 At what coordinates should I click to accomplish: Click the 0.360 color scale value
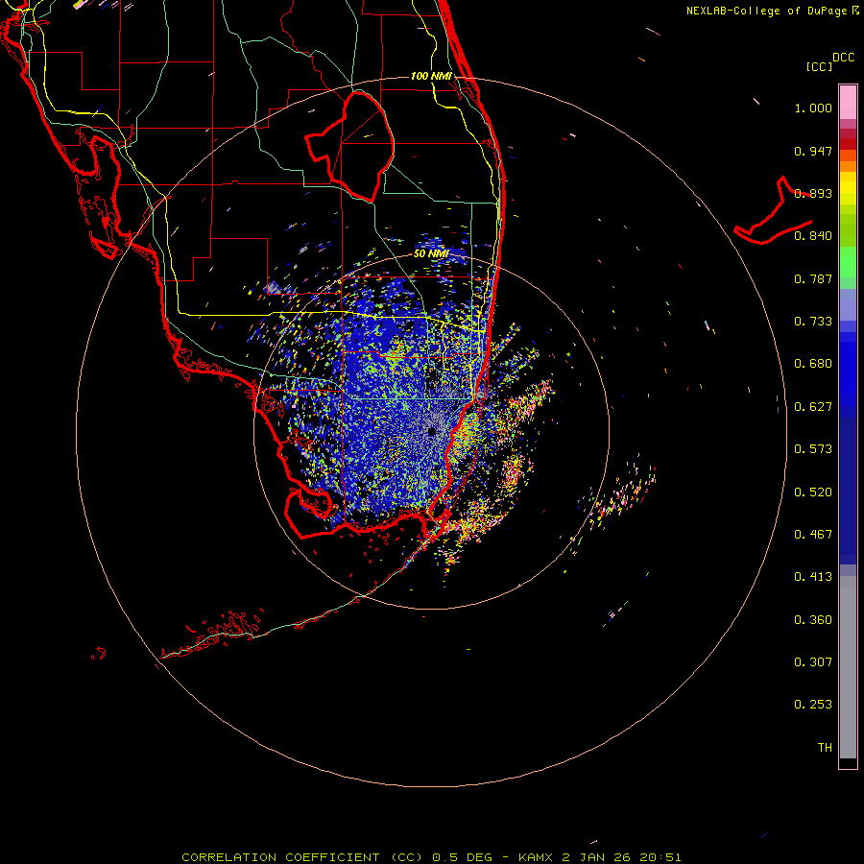[813, 620]
